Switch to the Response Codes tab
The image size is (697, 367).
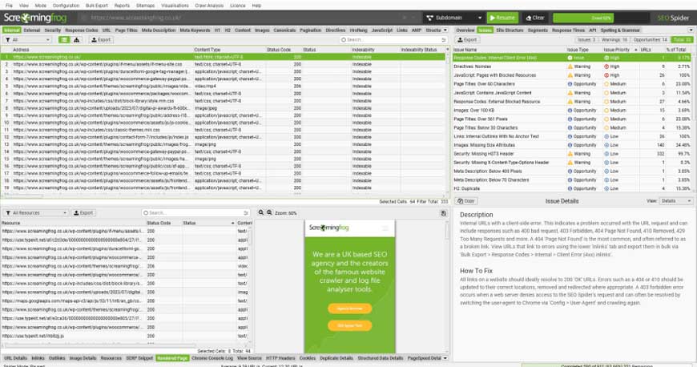(x=82, y=30)
